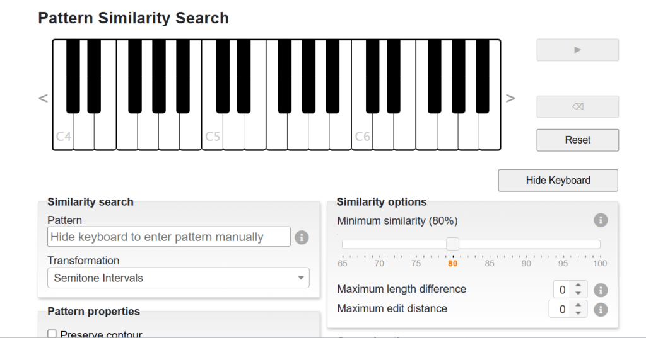Show info for Maximum edit distance

pos(601,310)
